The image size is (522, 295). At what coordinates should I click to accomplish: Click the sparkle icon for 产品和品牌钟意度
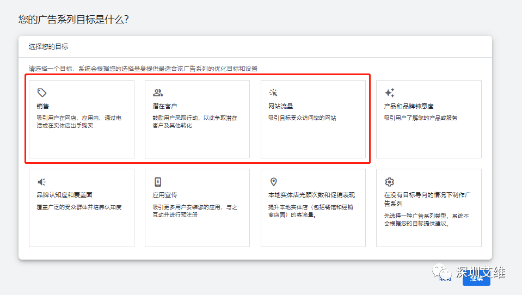389,93
